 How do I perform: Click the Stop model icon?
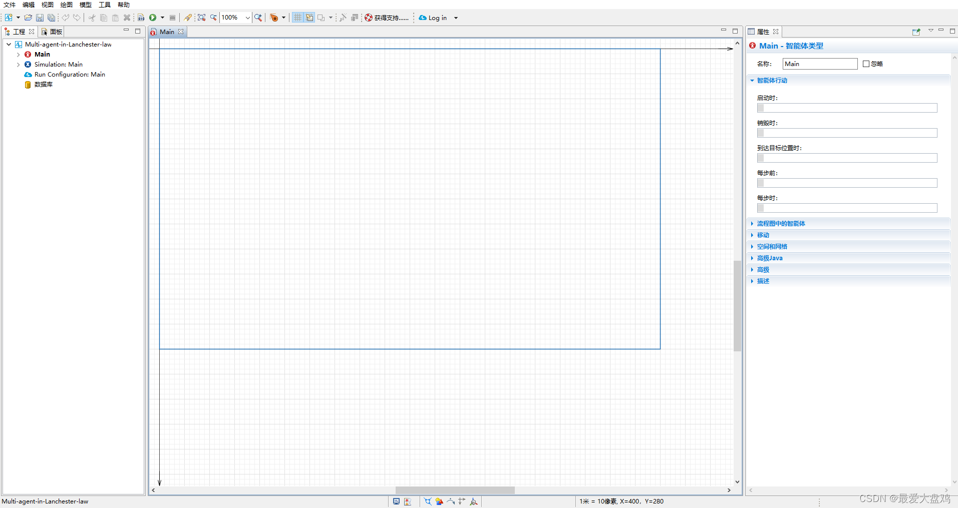tap(173, 18)
